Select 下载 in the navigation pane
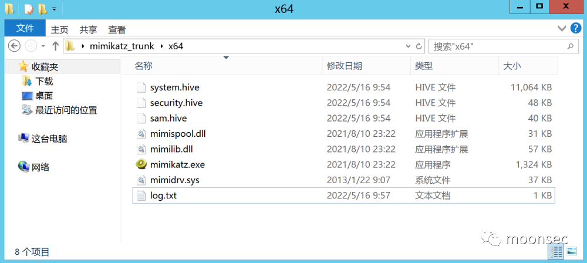This screenshot has height=263, width=587. tap(44, 81)
